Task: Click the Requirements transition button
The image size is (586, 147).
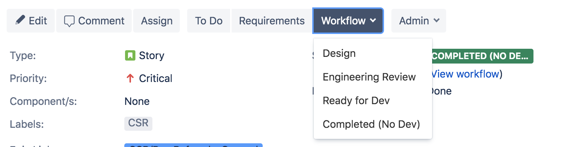Action: point(272,21)
